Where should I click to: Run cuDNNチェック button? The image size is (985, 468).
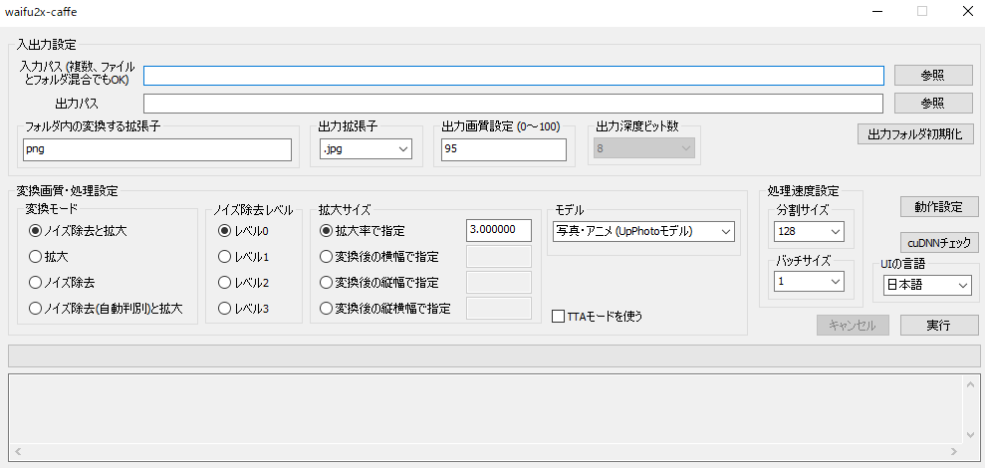tap(938, 243)
